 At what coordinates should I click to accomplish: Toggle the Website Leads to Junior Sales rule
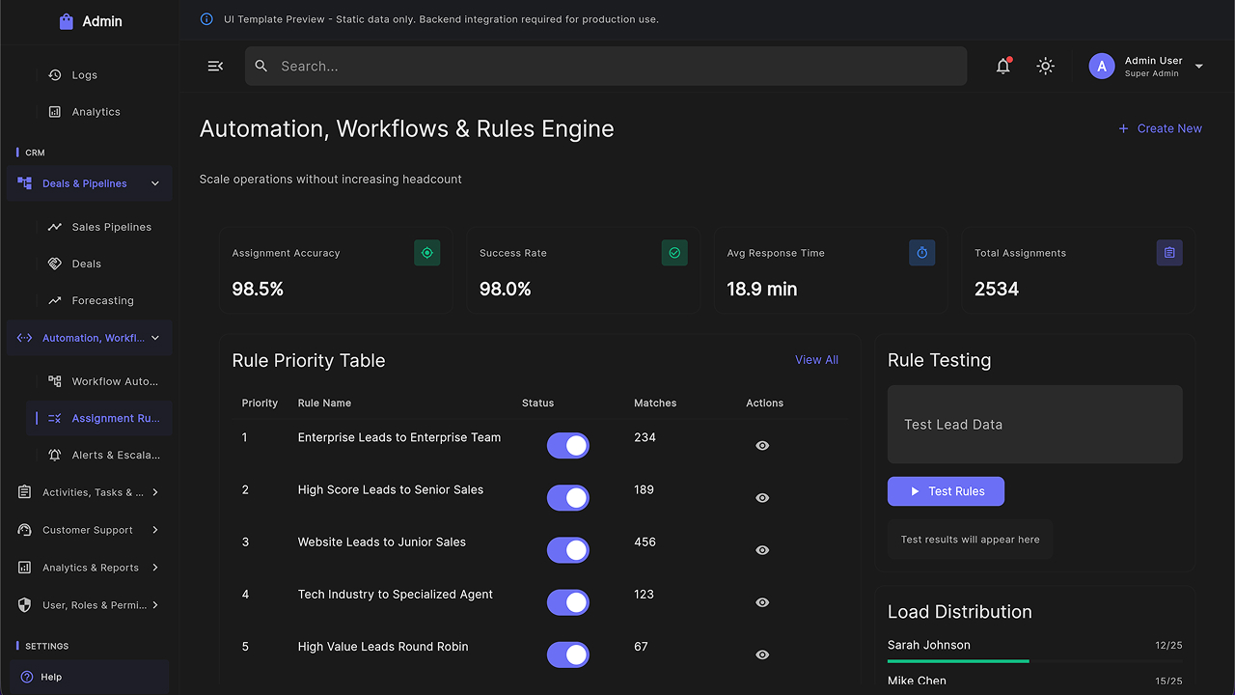pyautogui.click(x=568, y=549)
